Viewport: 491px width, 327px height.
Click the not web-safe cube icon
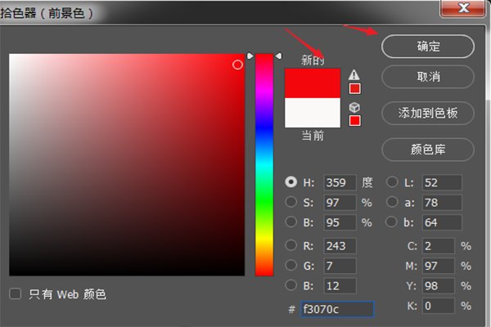[x=354, y=107]
